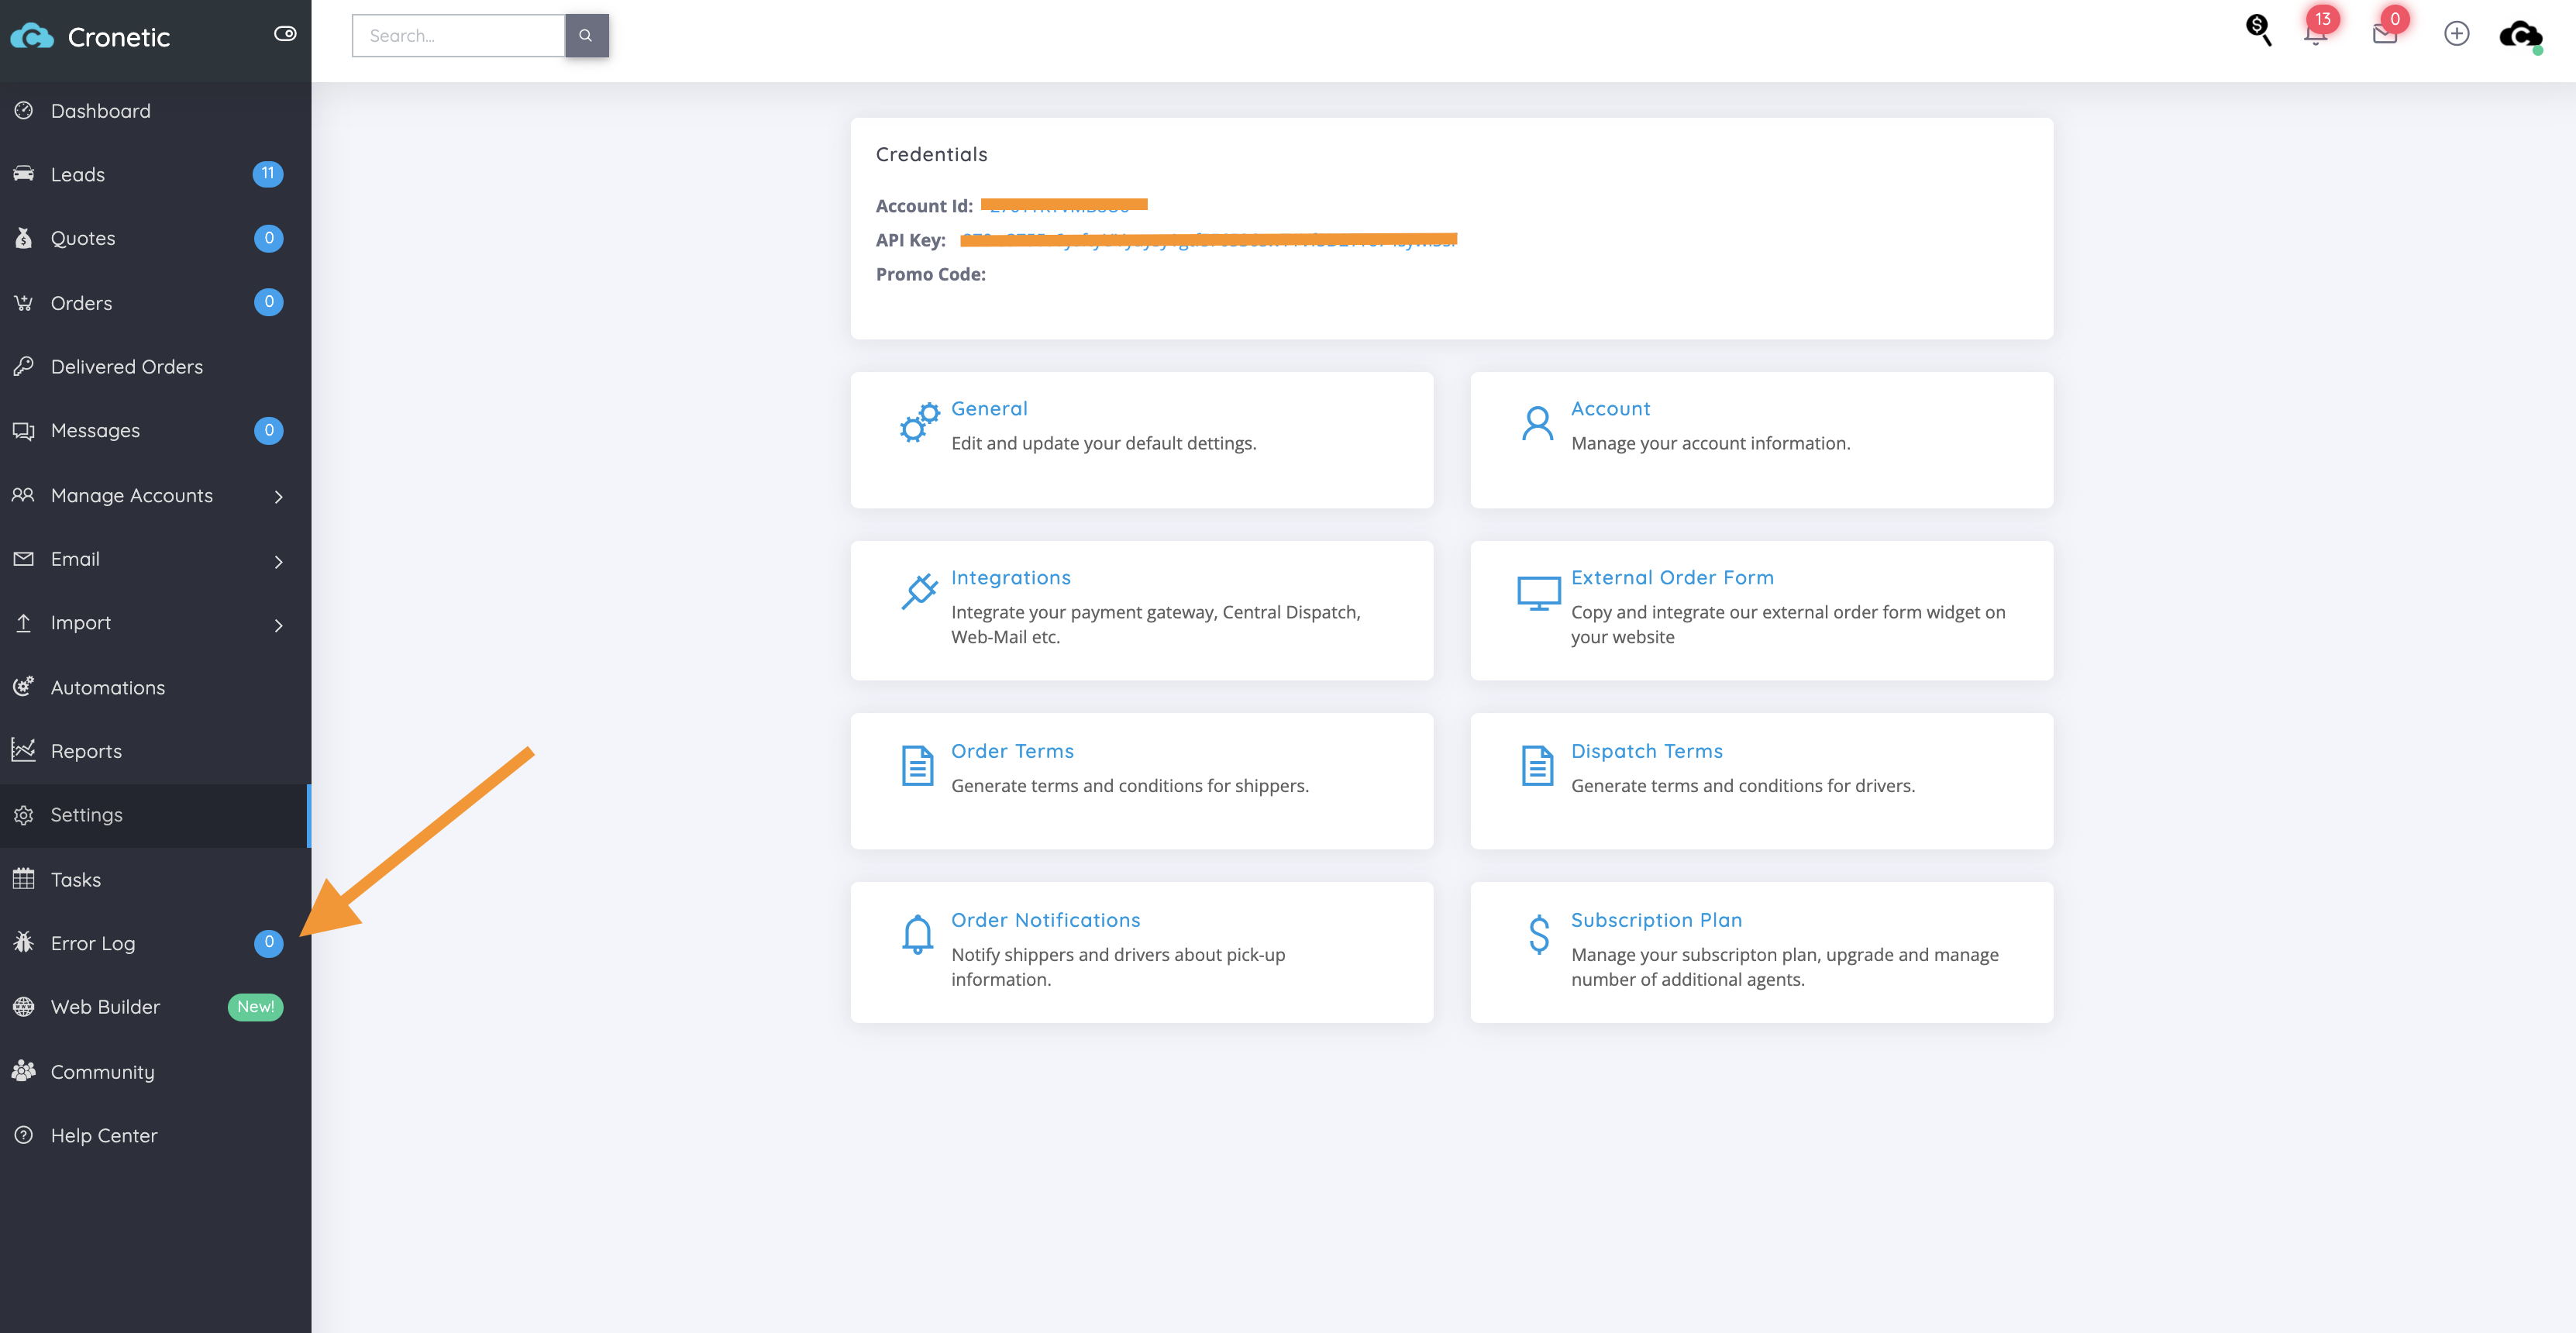The image size is (2576, 1333).
Task: Click the plus circle add icon
Action: pyautogui.click(x=2456, y=34)
